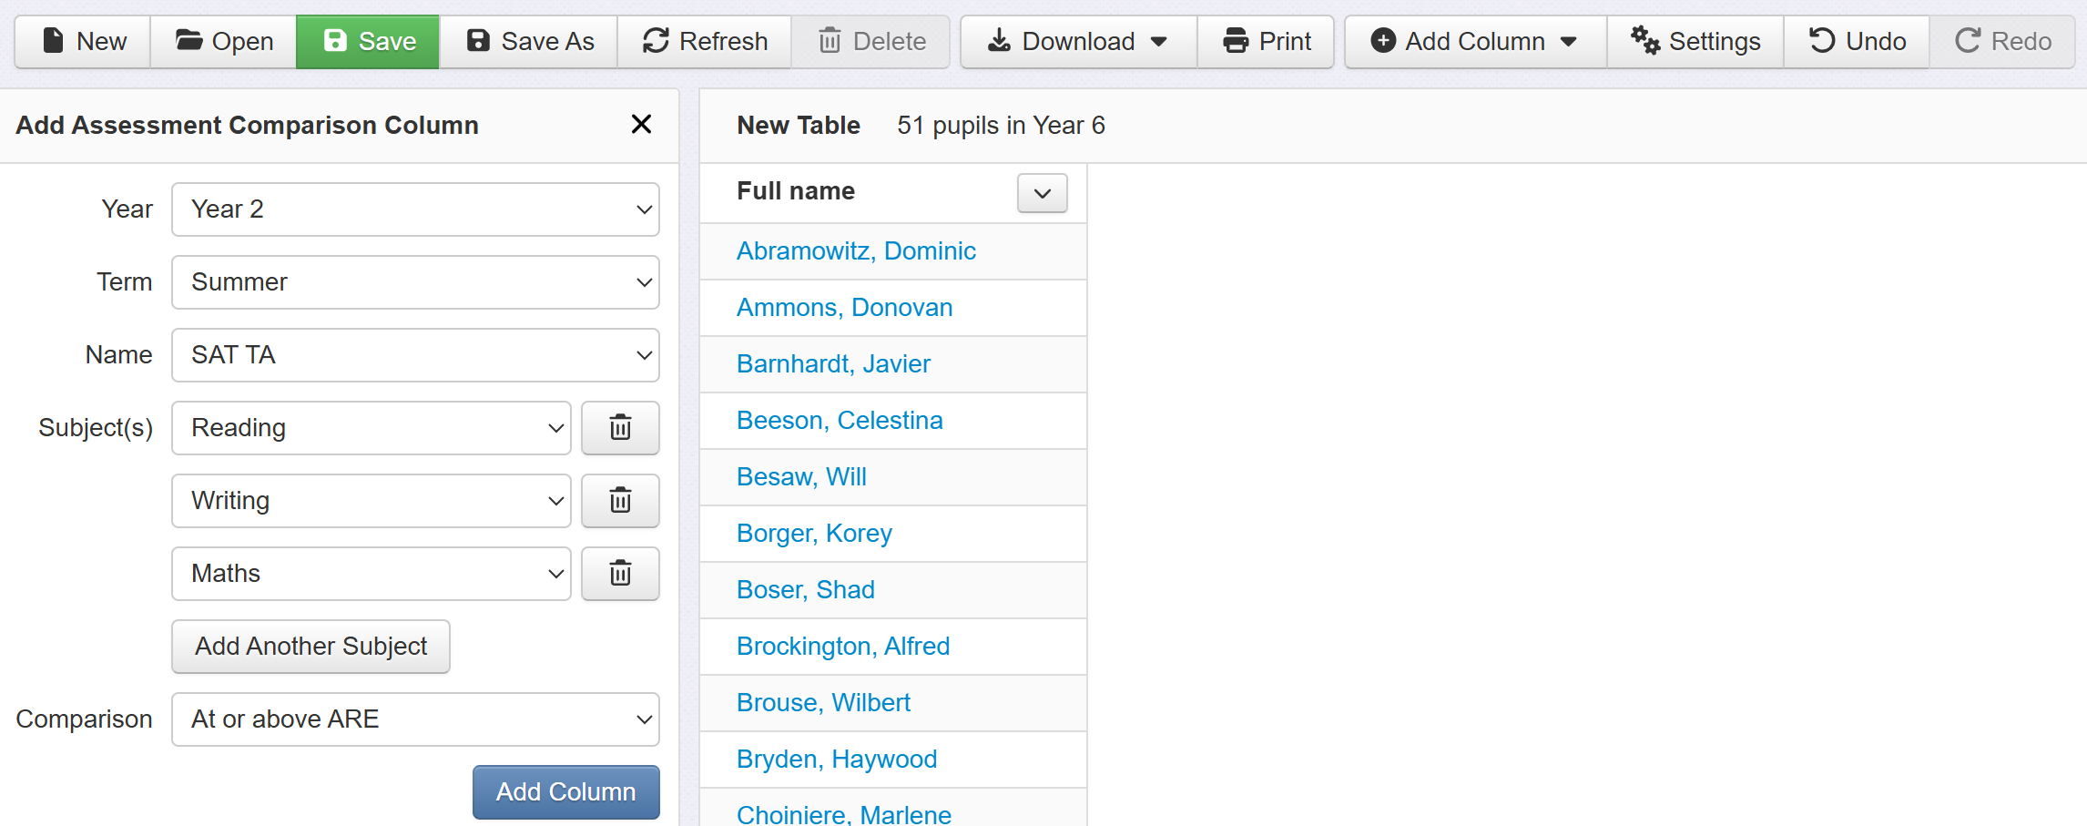Click Add Another Subject button
This screenshot has height=826, width=2087.
(311, 647)
